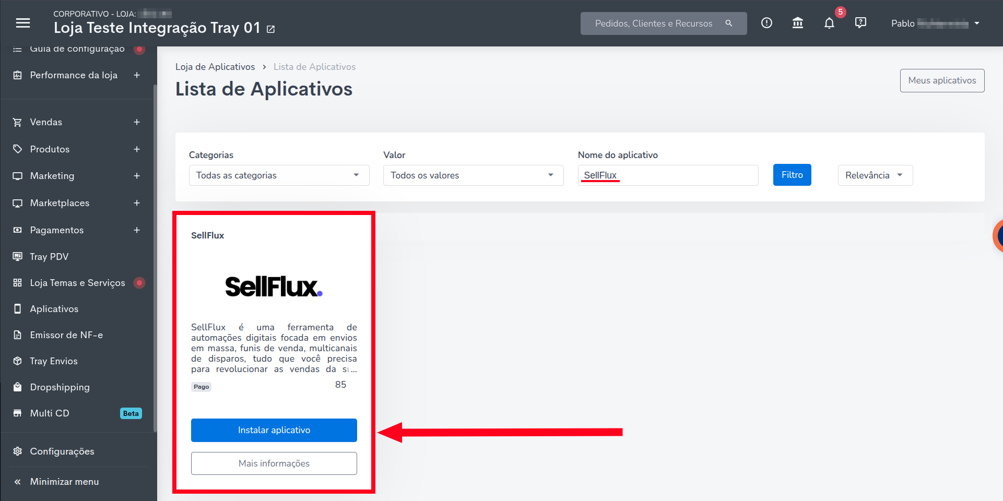Image resolution: width=1003 pixels, height=501 pixels.
Task: Click the Pagamentos money icon
Action: click(18, 230)
